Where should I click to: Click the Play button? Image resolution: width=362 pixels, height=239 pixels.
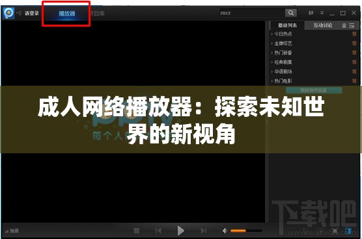[181, 231]
